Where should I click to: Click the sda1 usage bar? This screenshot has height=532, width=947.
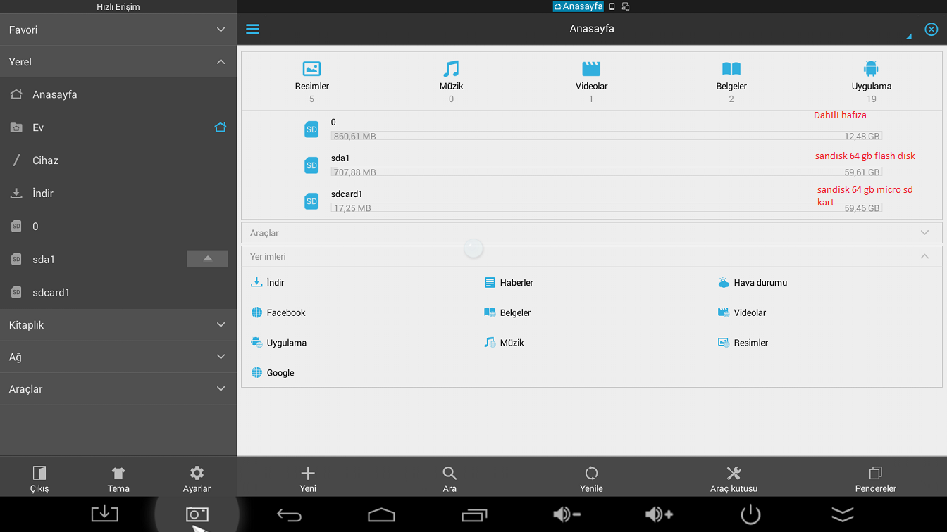click(x=606, y=172)
